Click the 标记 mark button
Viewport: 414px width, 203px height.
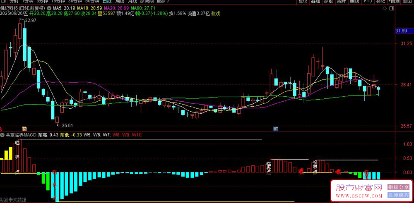click(x=380, y=1)
